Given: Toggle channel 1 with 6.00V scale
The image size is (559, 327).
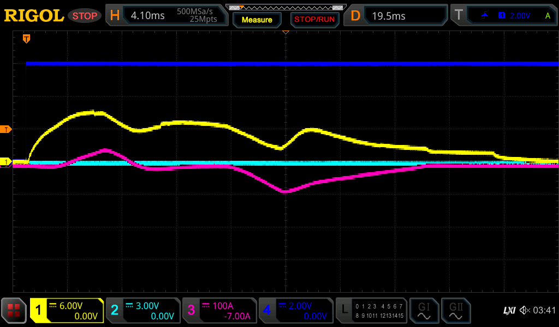Looking at the screenshot, I should (x=67, y=311).
